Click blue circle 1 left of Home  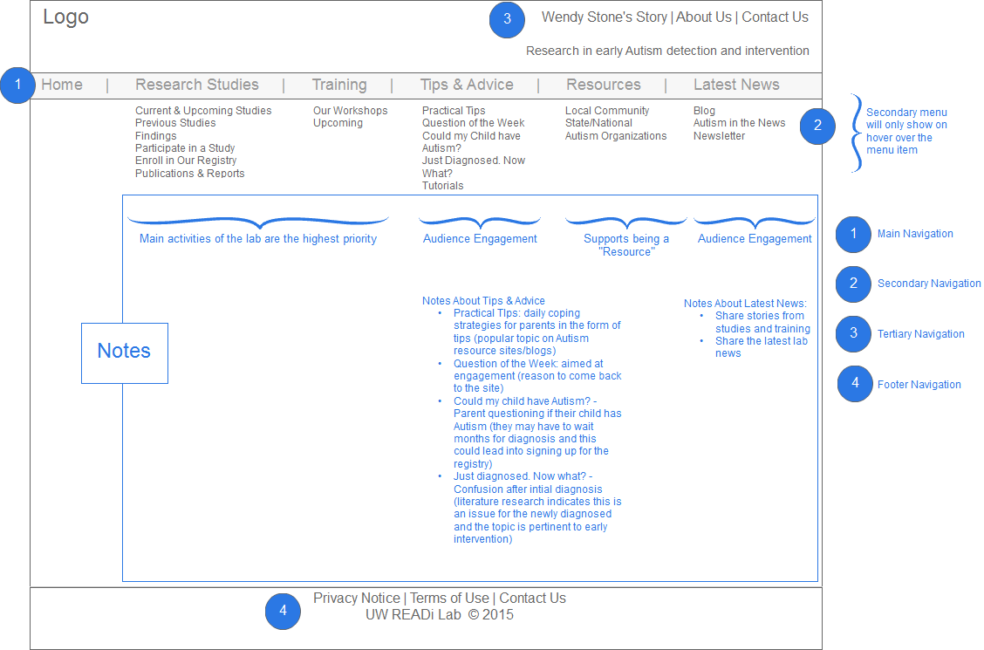pos(17,86)
